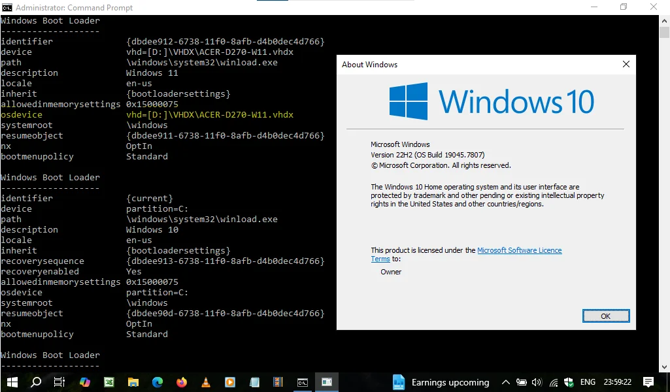Click Command Prompt scrollbar down arrow

click(x=665, y=367)
